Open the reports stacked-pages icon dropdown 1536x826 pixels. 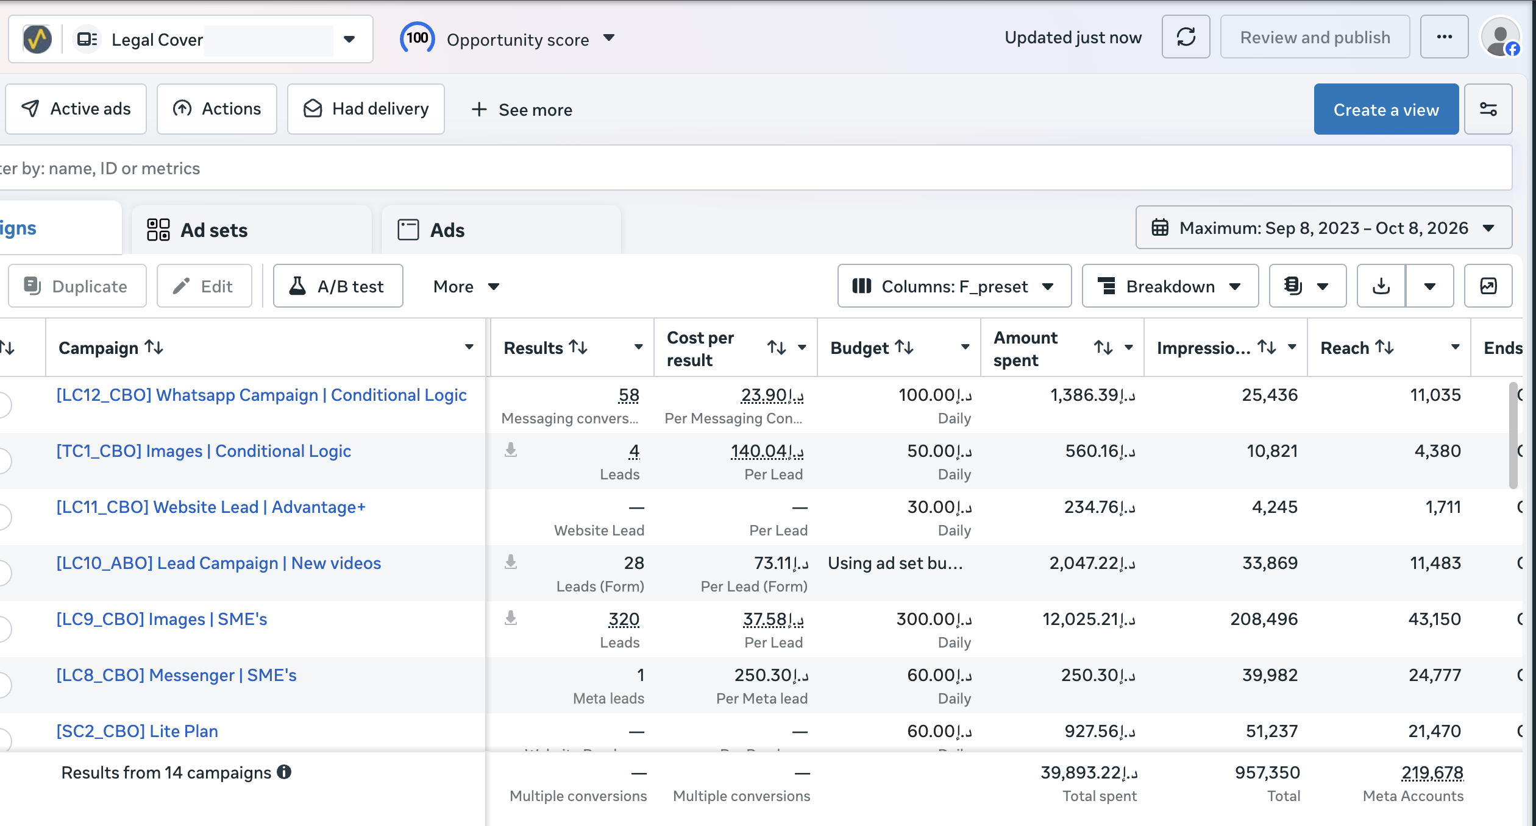[1307, 286]
